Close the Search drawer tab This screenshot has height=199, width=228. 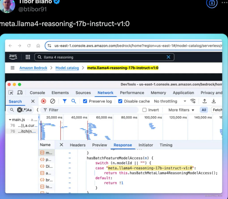33,101
